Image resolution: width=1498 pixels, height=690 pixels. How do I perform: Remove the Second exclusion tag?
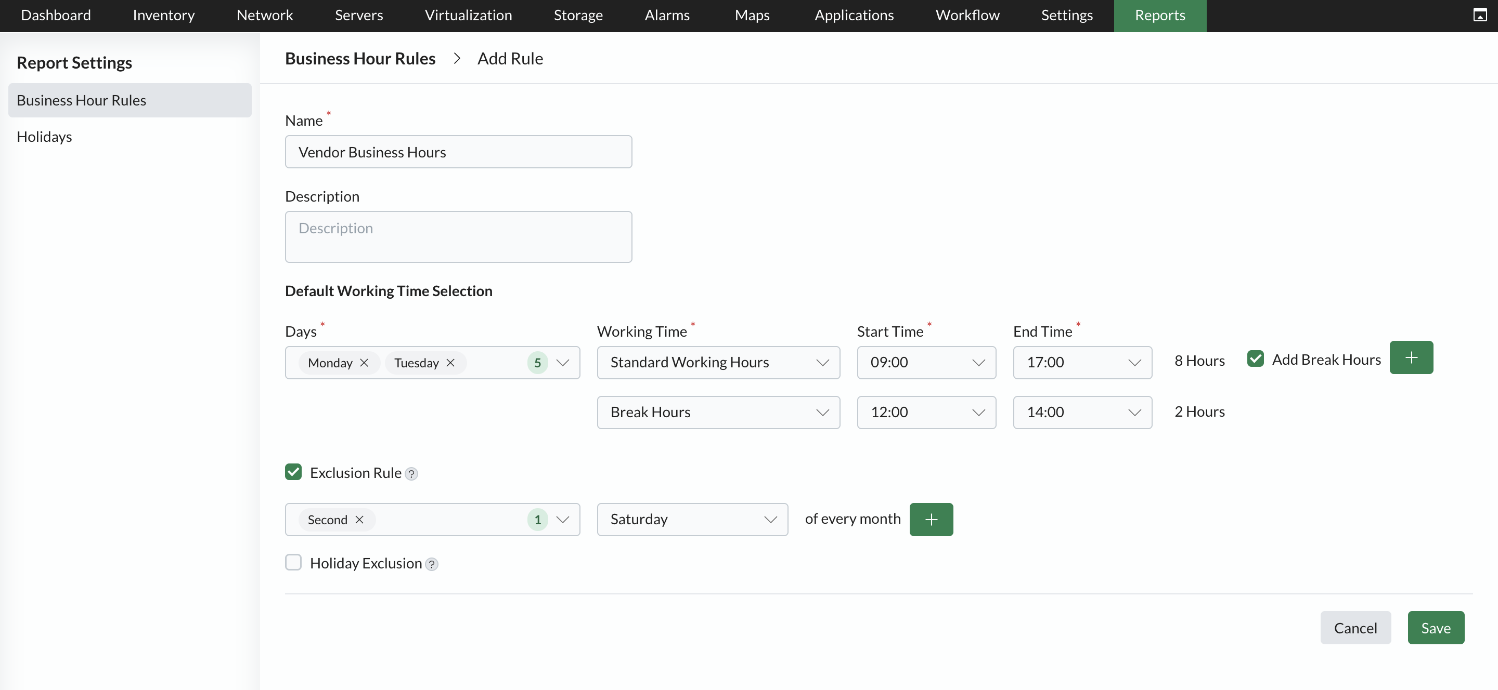(x=359, y=519)
